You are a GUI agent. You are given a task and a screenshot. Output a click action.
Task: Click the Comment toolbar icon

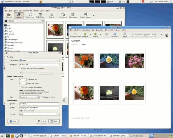(63, 15)
